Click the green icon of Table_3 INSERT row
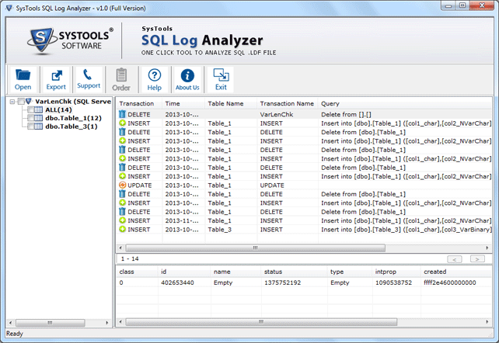 click(122, 229)
